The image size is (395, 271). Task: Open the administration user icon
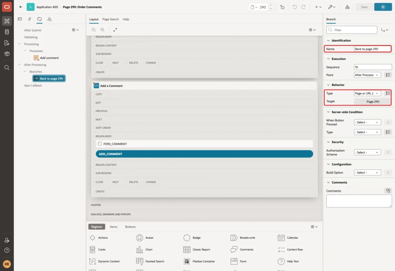7,240
